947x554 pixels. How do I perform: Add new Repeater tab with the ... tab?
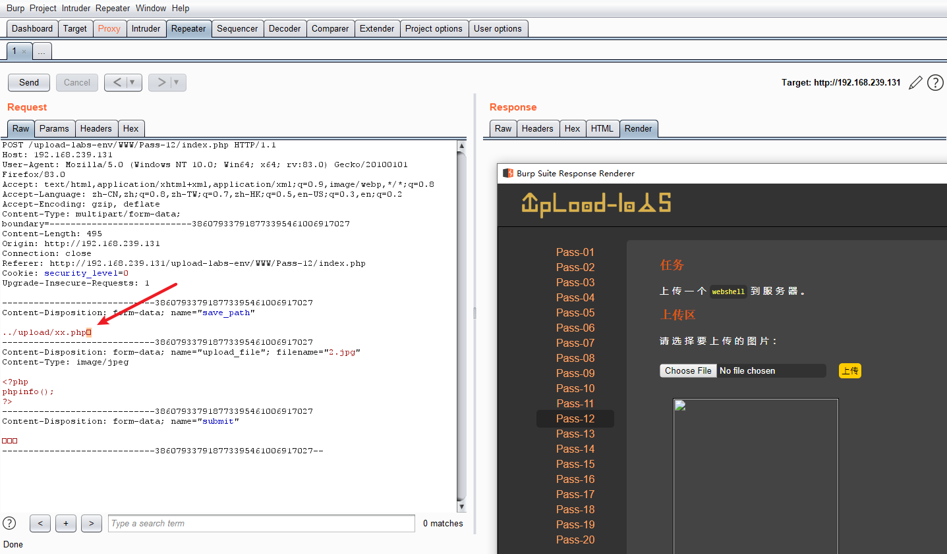pyautogui.click(x=42, y=51)
